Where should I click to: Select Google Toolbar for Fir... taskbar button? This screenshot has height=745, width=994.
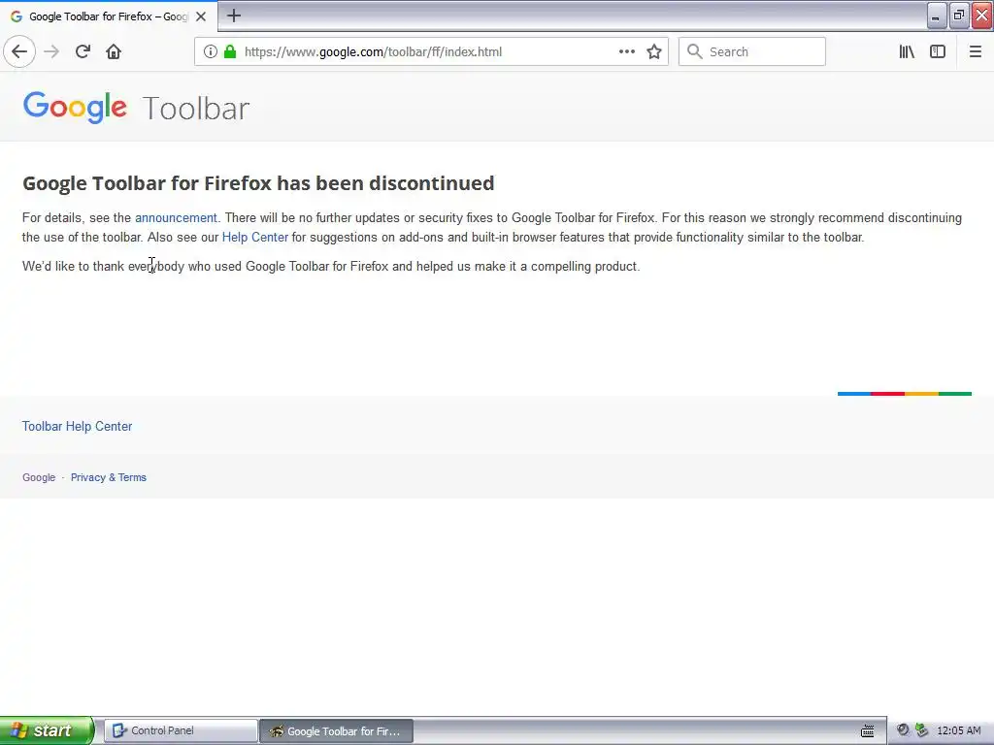coord(337,731)
